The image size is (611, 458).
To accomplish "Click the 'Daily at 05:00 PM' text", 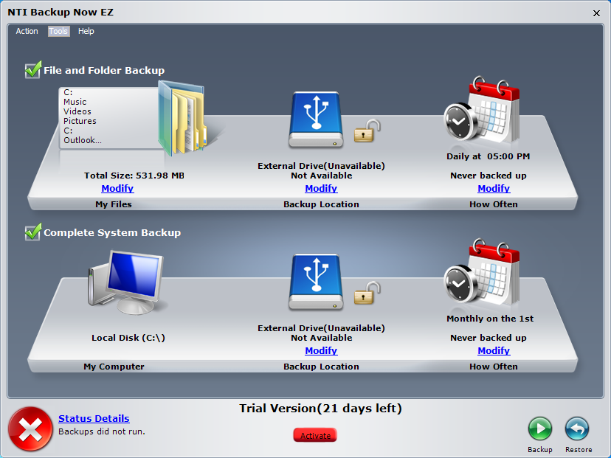I will 489,156.
